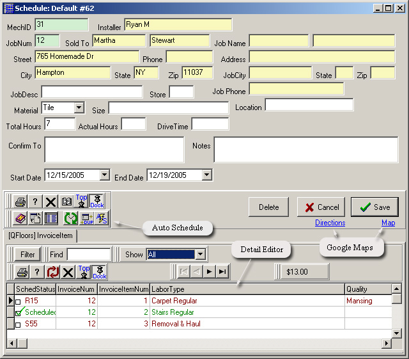409x359 pixels.
Task: Click the Save button
Action: [374, 207]
